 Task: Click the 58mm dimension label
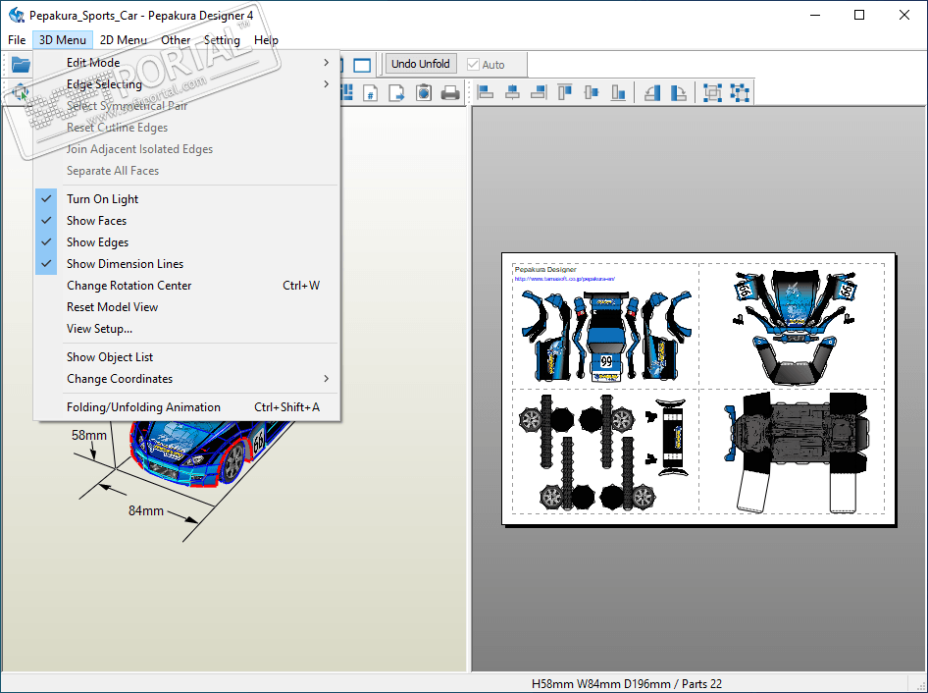point(88,436)
